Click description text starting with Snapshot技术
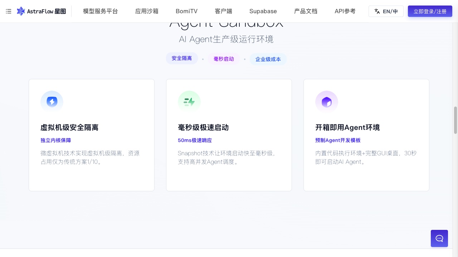 226,157
